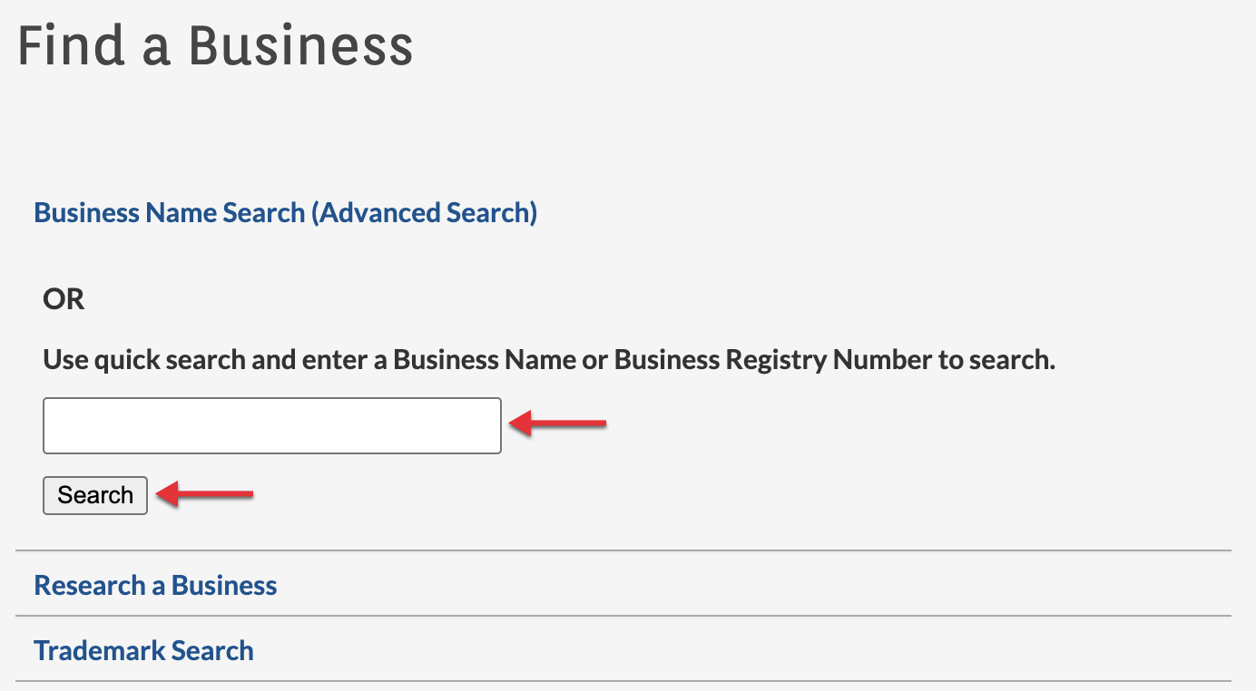Click the red arrow pointing at Search button
The image size is (1256, 691).
204,494
